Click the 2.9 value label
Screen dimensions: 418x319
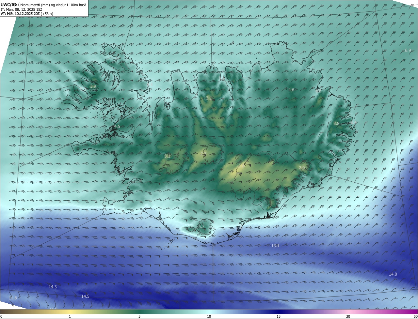tap(302, 168)
